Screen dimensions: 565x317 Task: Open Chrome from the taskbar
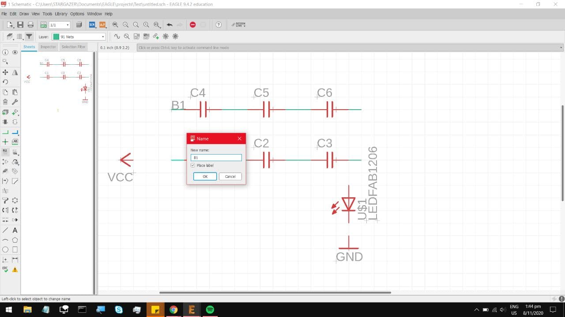coord(173,310)
